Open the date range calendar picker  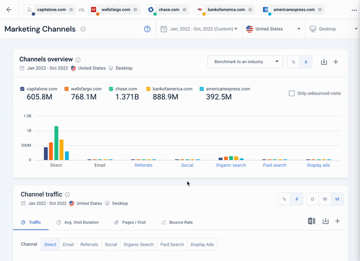(x=199, y=29)
